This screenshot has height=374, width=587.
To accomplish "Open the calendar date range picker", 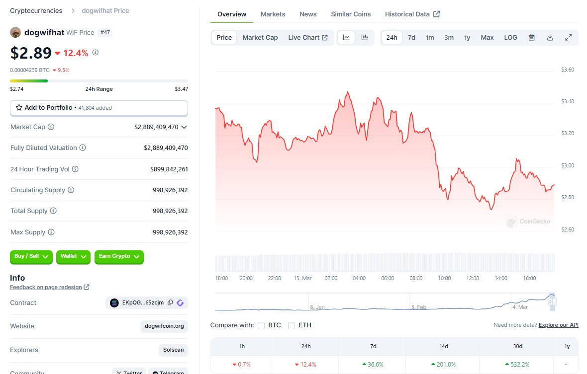I will coord(532,37).
